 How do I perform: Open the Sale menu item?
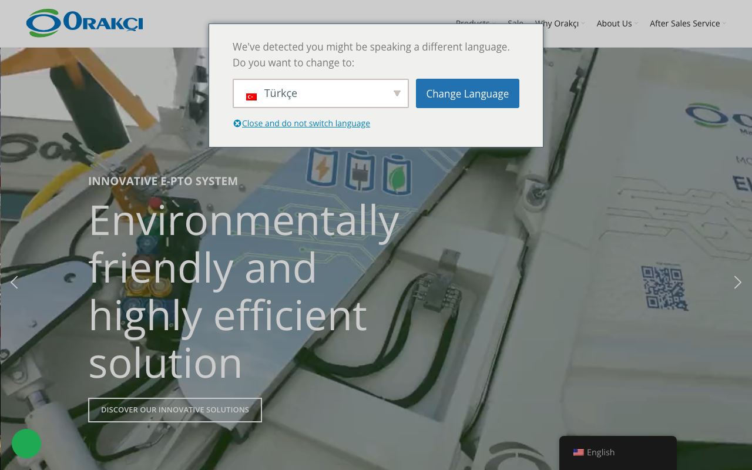click(515, 23)
